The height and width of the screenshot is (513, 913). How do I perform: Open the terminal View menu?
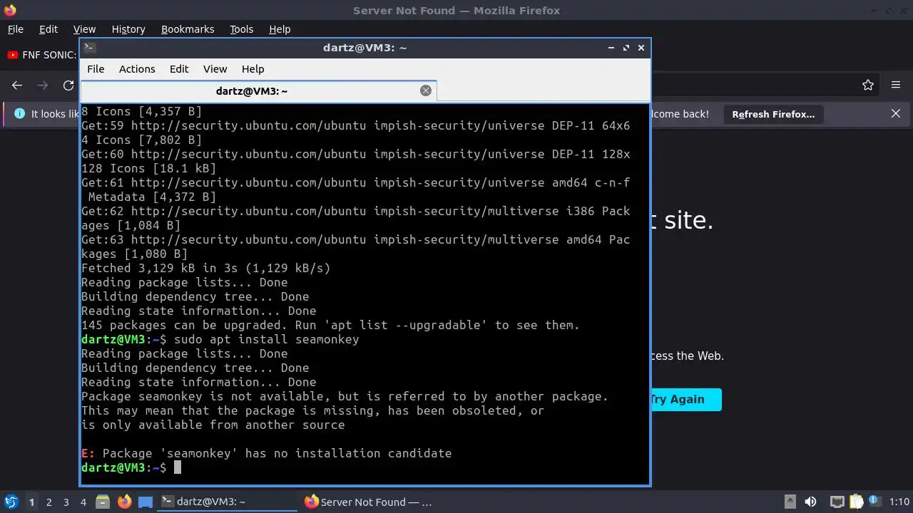coord(215,69)
